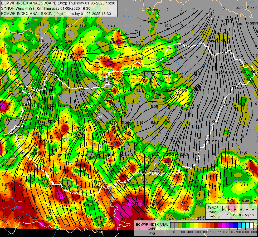
Task: Click the map value '1.02'
Action: 238,8
